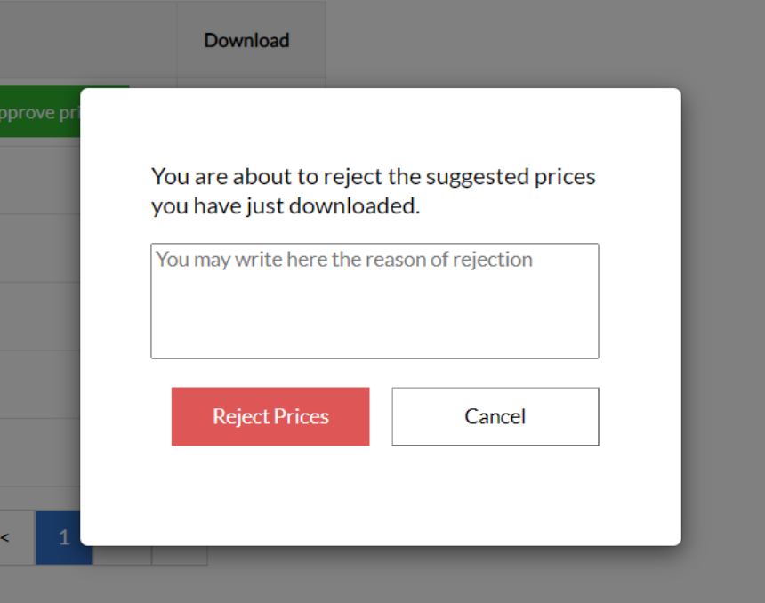
Task: Click the Download column header
Action: 247,41
